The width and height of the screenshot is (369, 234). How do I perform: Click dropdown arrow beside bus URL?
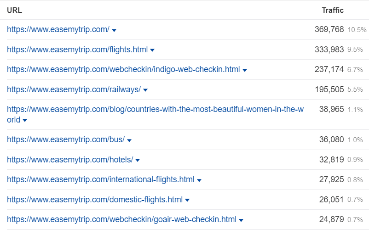pyautogui.click(x=129, y=140)
